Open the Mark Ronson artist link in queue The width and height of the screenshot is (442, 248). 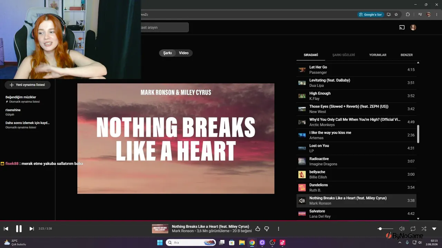point(320,203)
